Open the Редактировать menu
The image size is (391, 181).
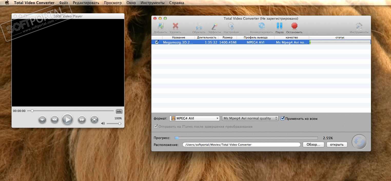(86, 3)
